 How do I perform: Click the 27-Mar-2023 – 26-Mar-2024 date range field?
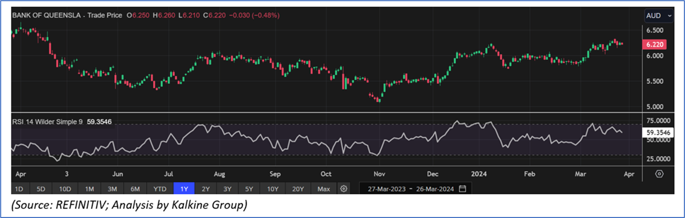[416, 189]
